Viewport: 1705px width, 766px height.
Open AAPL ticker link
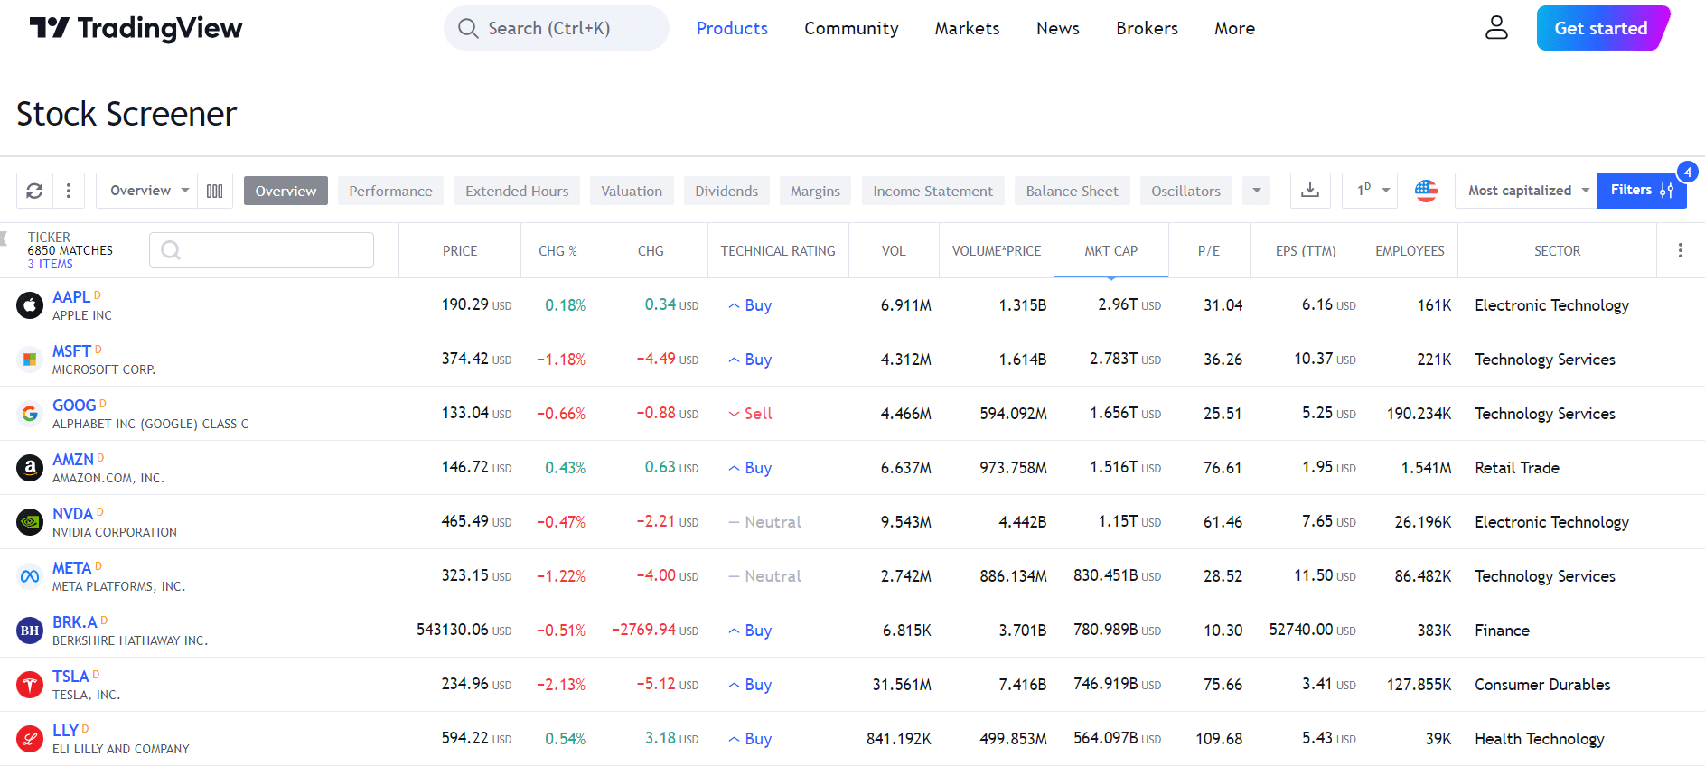coord(70,297)
